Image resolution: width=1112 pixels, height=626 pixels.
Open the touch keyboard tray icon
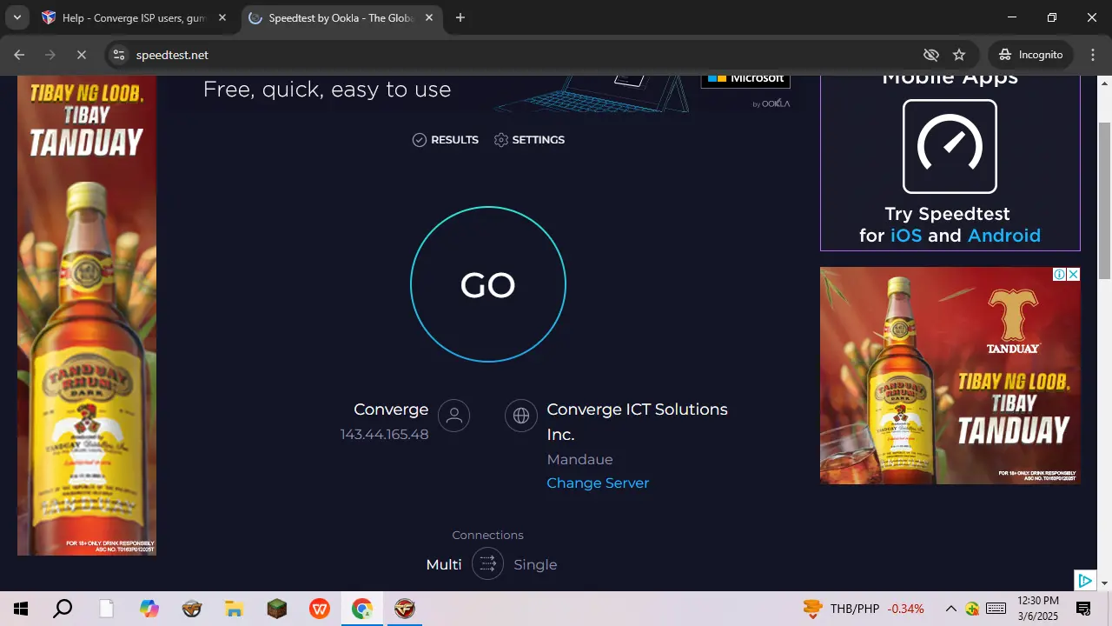pyautogui.click(x=996, y=609)
